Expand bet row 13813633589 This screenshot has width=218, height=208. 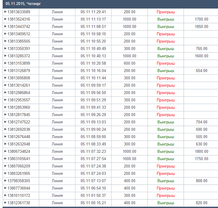(x=5, y=12)
